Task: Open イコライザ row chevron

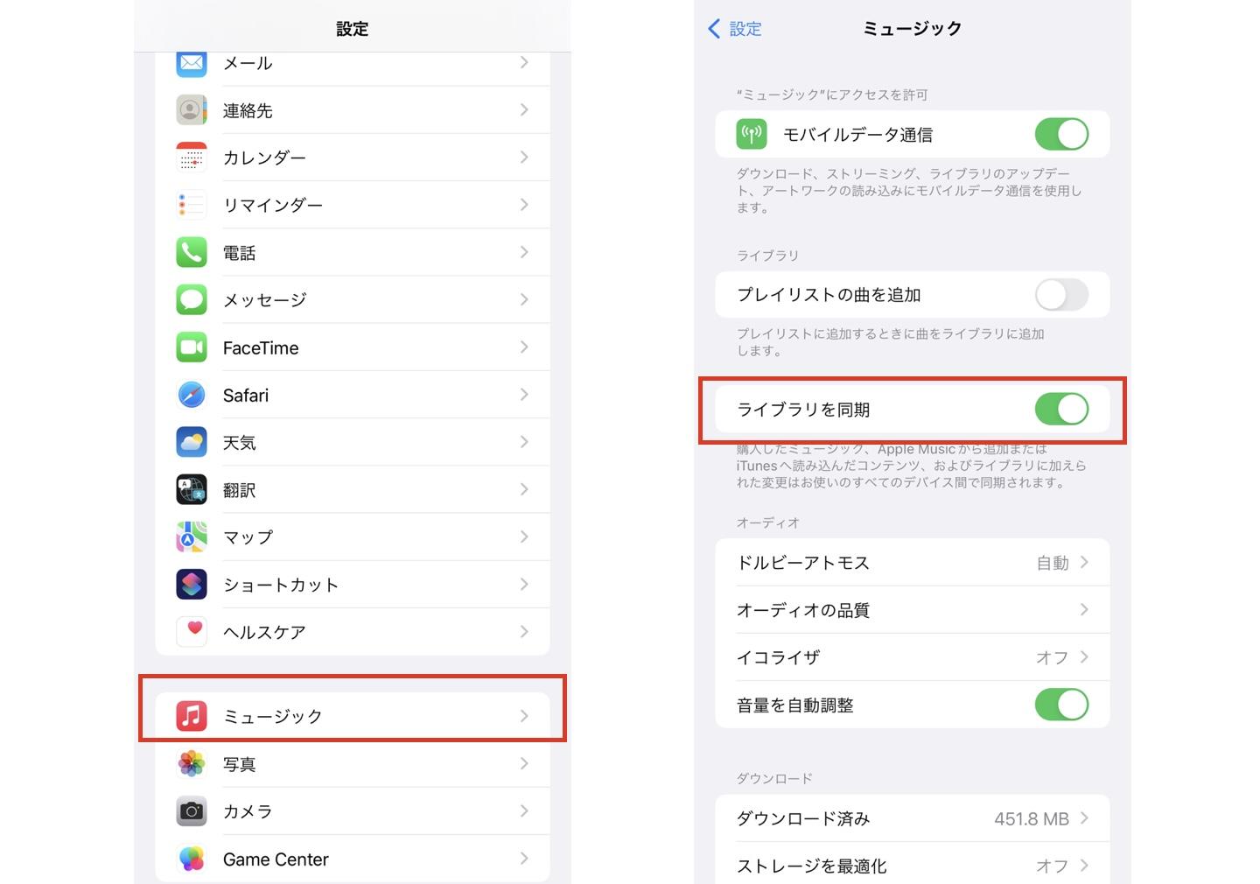Action: coord(1084,656)
